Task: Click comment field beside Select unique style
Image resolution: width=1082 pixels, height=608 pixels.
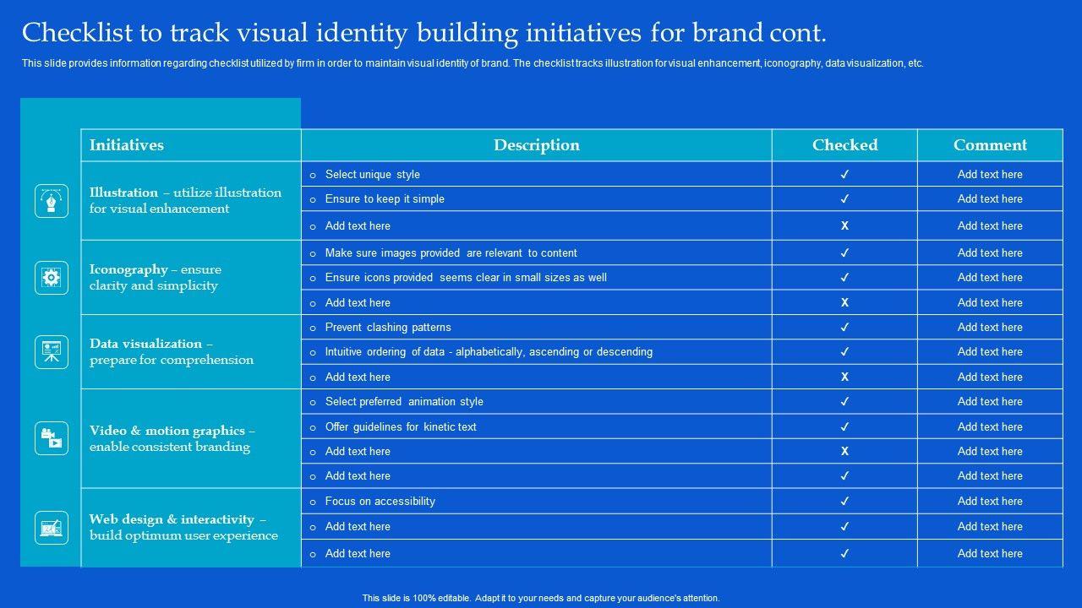Action: [x=990, y=175]
